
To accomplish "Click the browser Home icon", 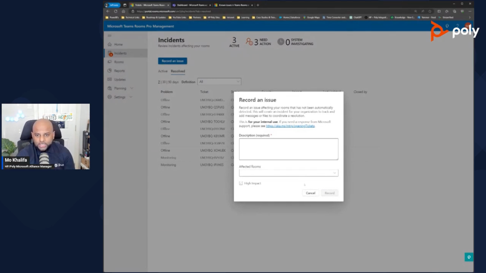I will pos(124,11).
